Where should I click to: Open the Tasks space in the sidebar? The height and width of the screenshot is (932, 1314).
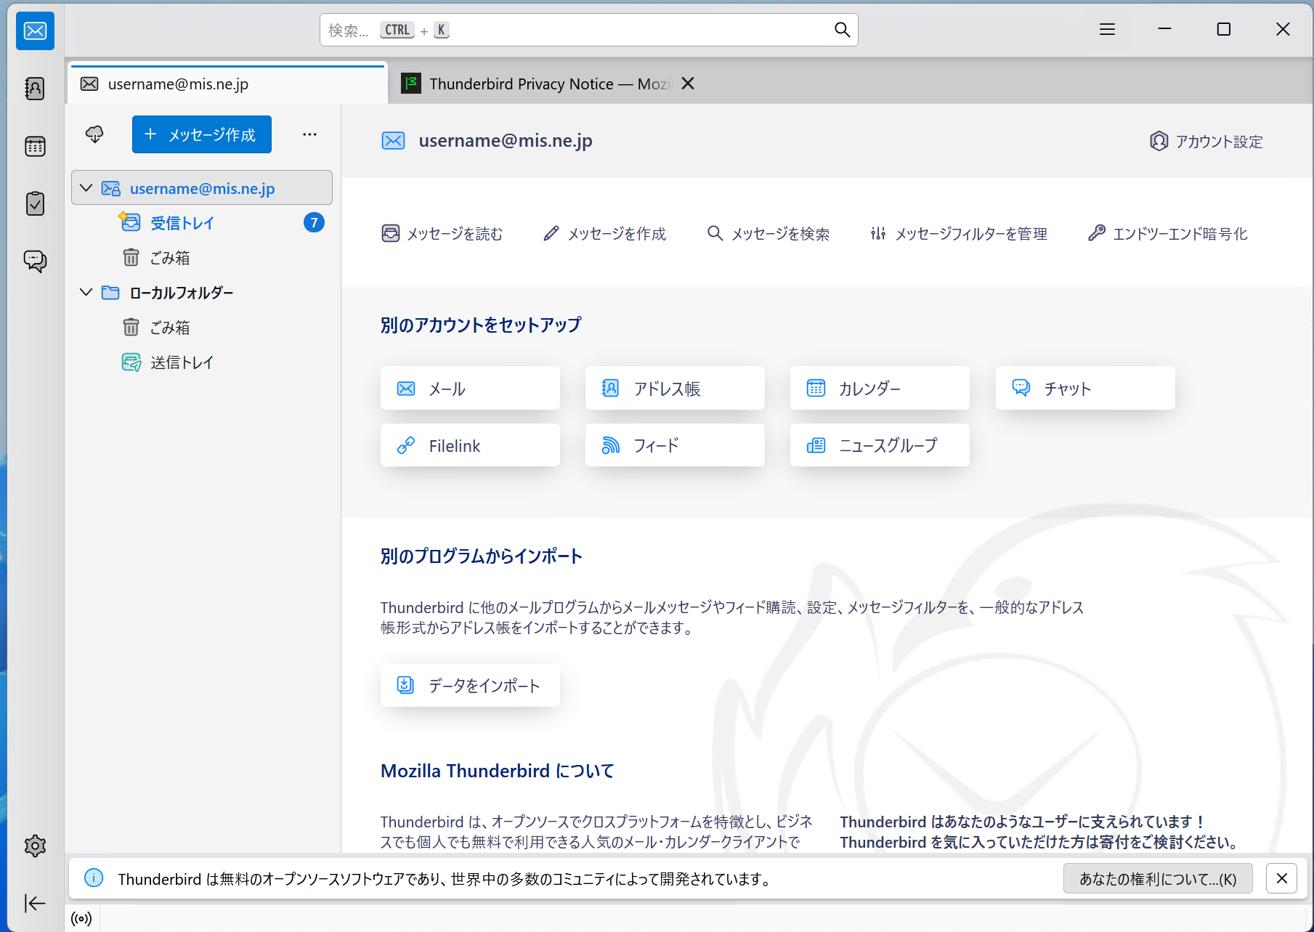pyautogui.click(x=35, y=204)
